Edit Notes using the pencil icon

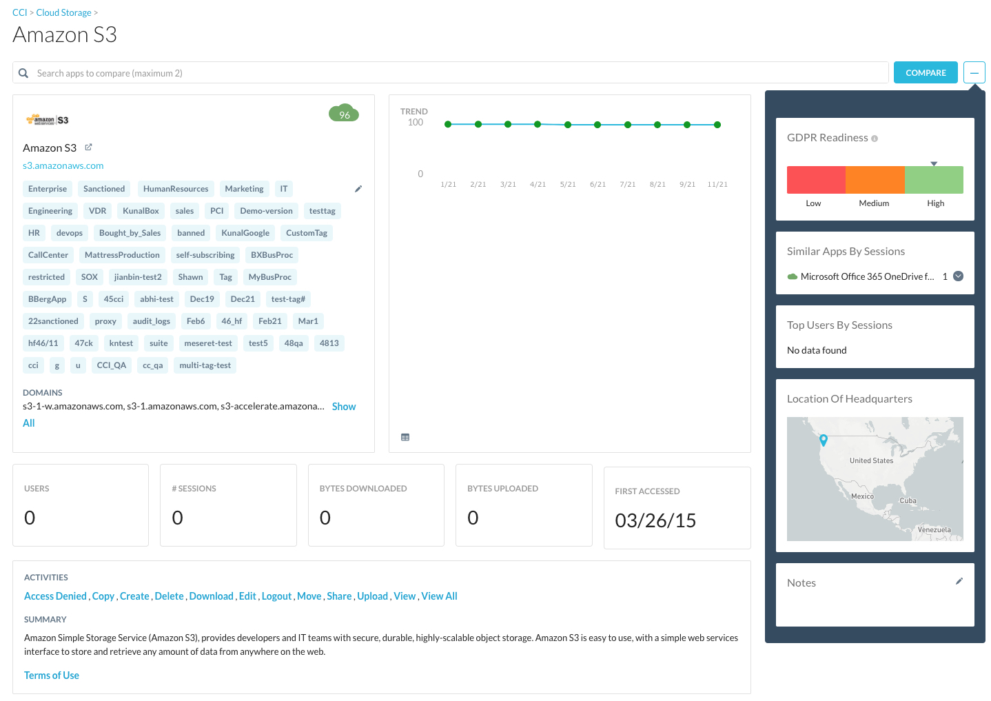959,581
